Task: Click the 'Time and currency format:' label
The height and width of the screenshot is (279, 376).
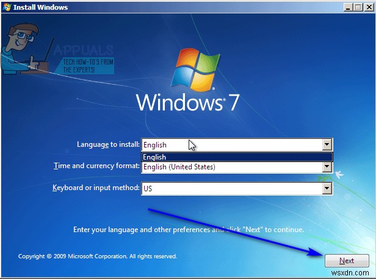Action: 96,166
